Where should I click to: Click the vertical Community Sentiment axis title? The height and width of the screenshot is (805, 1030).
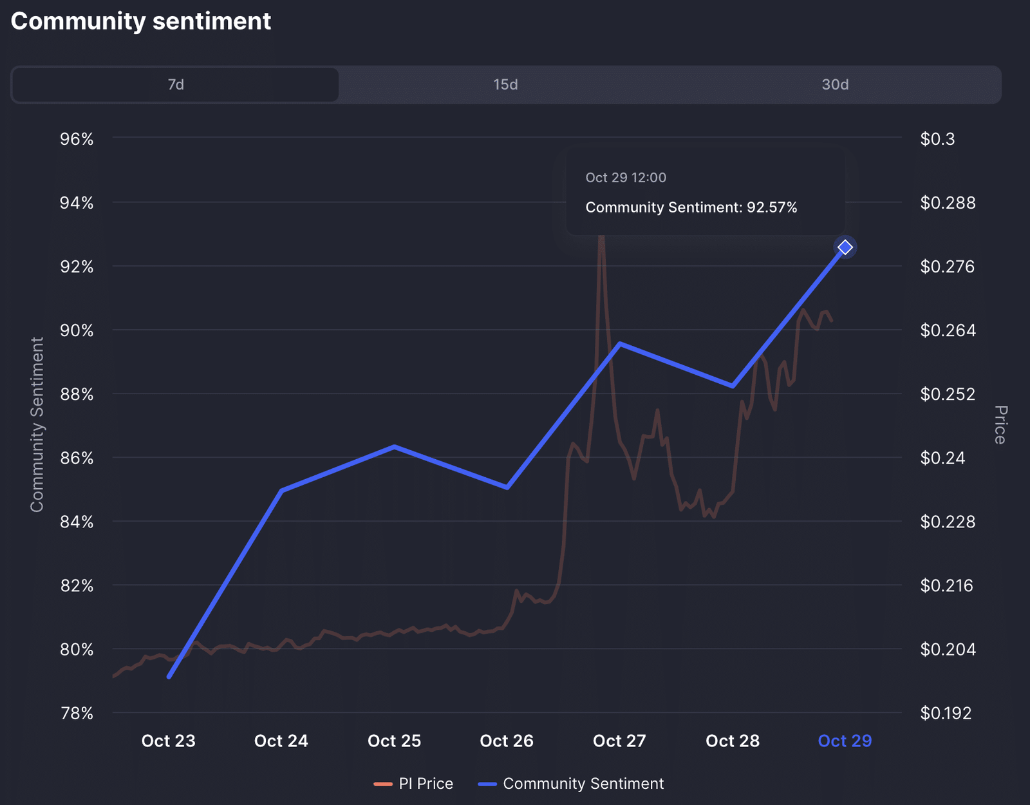pos(37,424)
